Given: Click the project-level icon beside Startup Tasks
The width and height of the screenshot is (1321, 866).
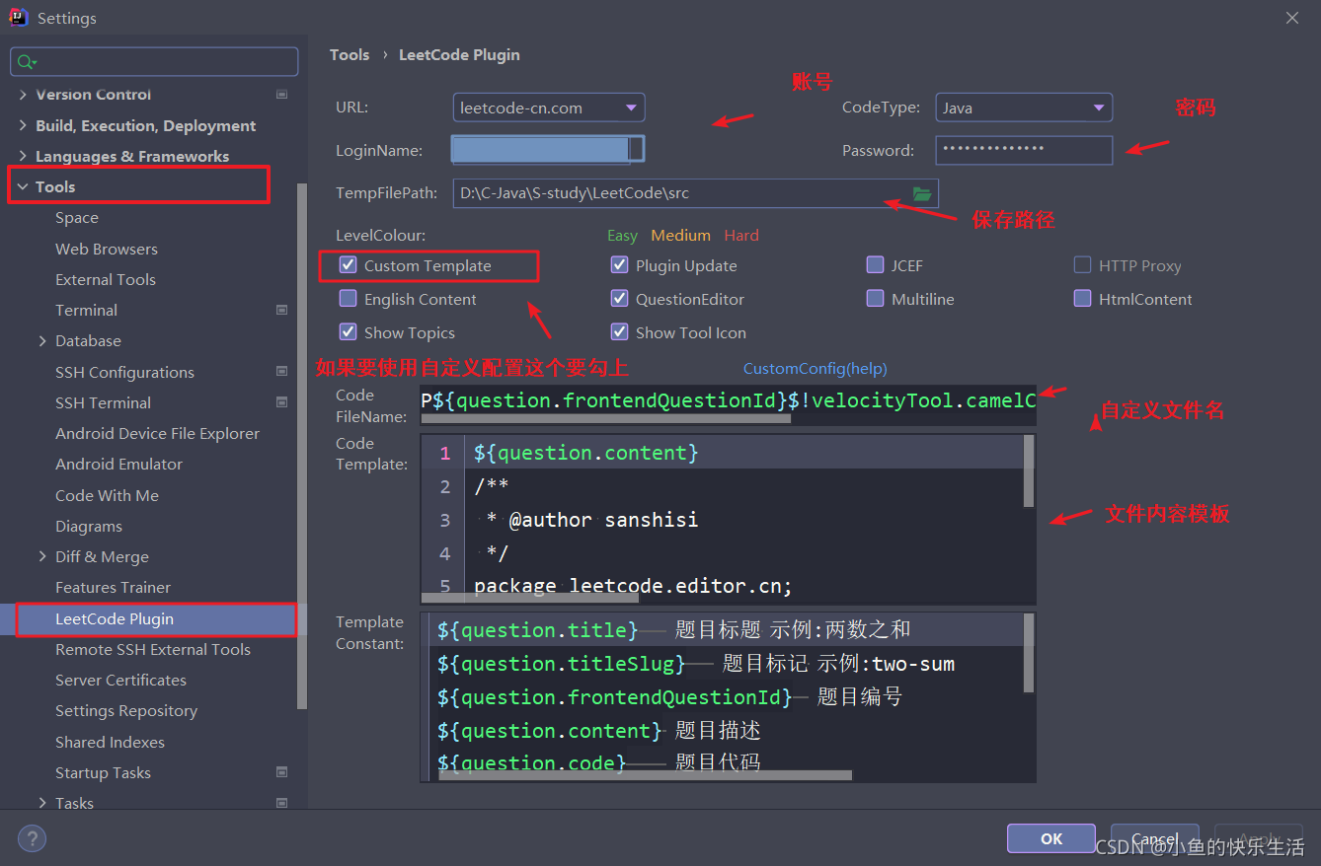Looking at the screenshot, I should 281,772.
